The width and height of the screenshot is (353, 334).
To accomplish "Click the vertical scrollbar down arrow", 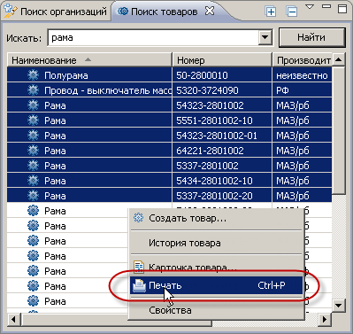I will point(338,306).
